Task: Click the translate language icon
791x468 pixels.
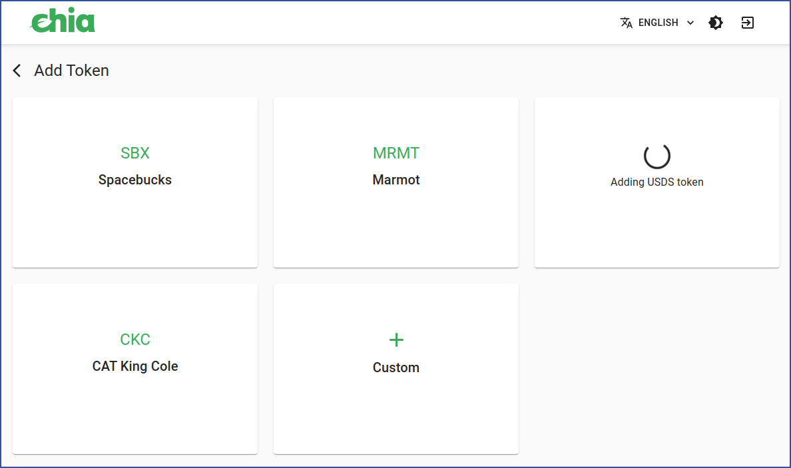Action: pyautogui.click(x=626, y=23)
